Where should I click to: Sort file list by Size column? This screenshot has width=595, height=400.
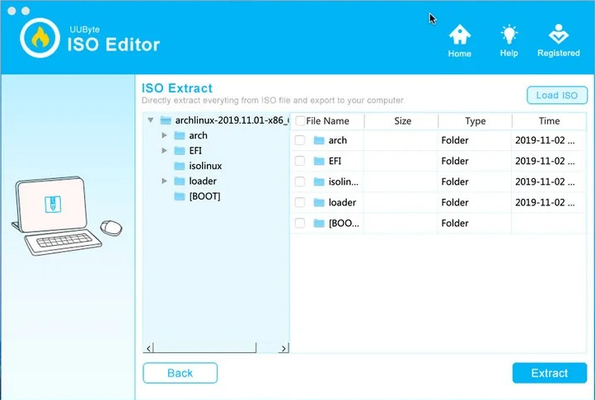click(x=402, y=120)
